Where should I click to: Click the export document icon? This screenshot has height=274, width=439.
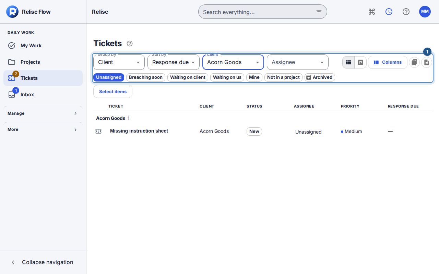tap(427, 62)
